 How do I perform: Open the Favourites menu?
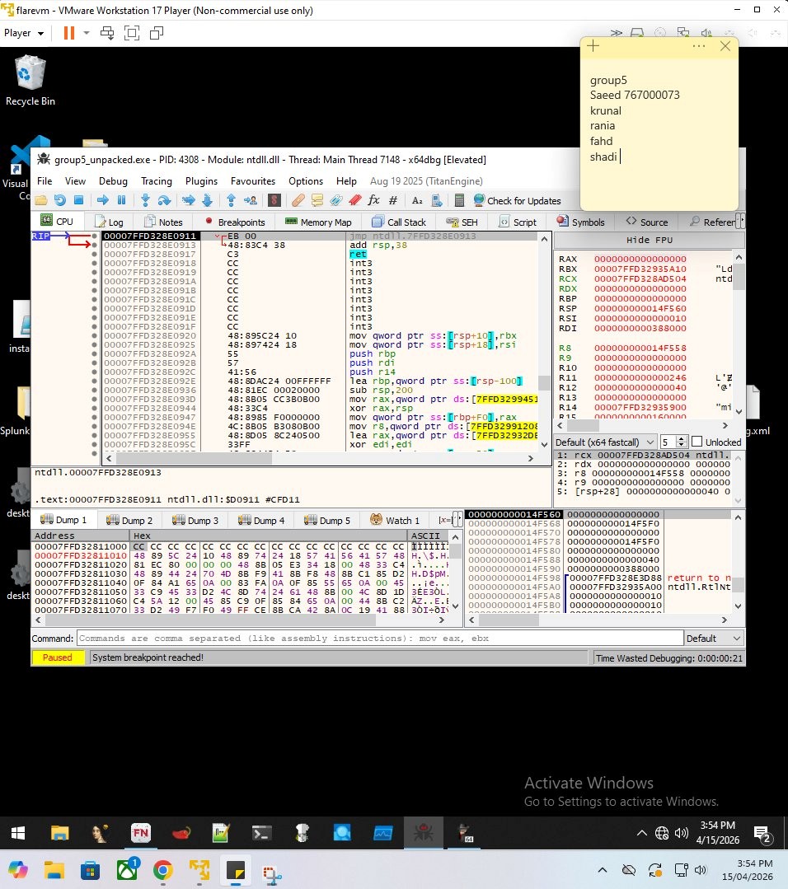[253, 181]
